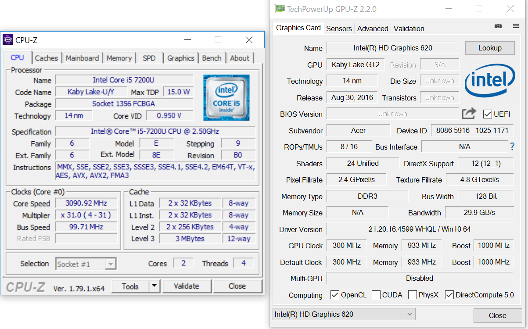Screen dimensions: 528x329
Task: Open the SPD tab in CPU-Z
Action: click(149, 58)
